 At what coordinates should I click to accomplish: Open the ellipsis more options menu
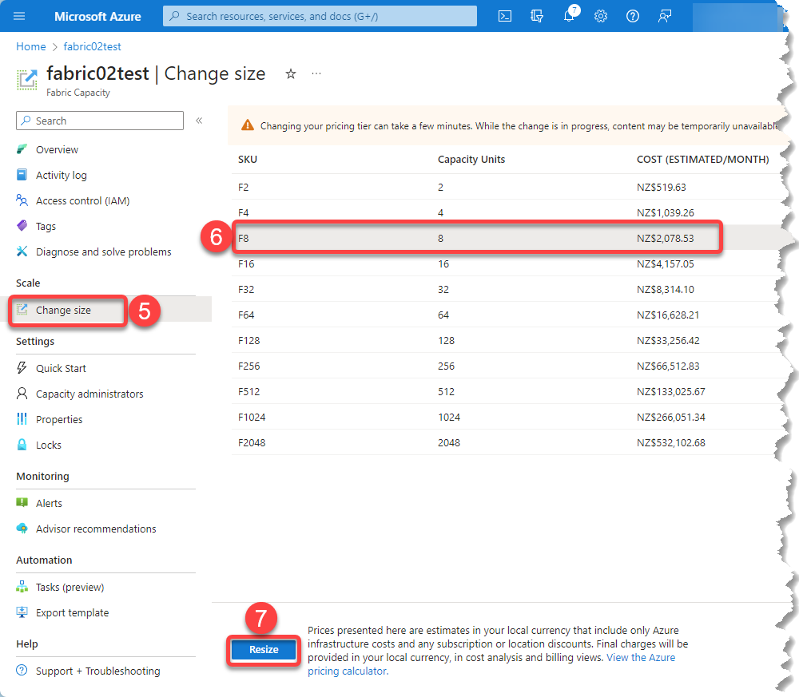[x=316, y=73]
